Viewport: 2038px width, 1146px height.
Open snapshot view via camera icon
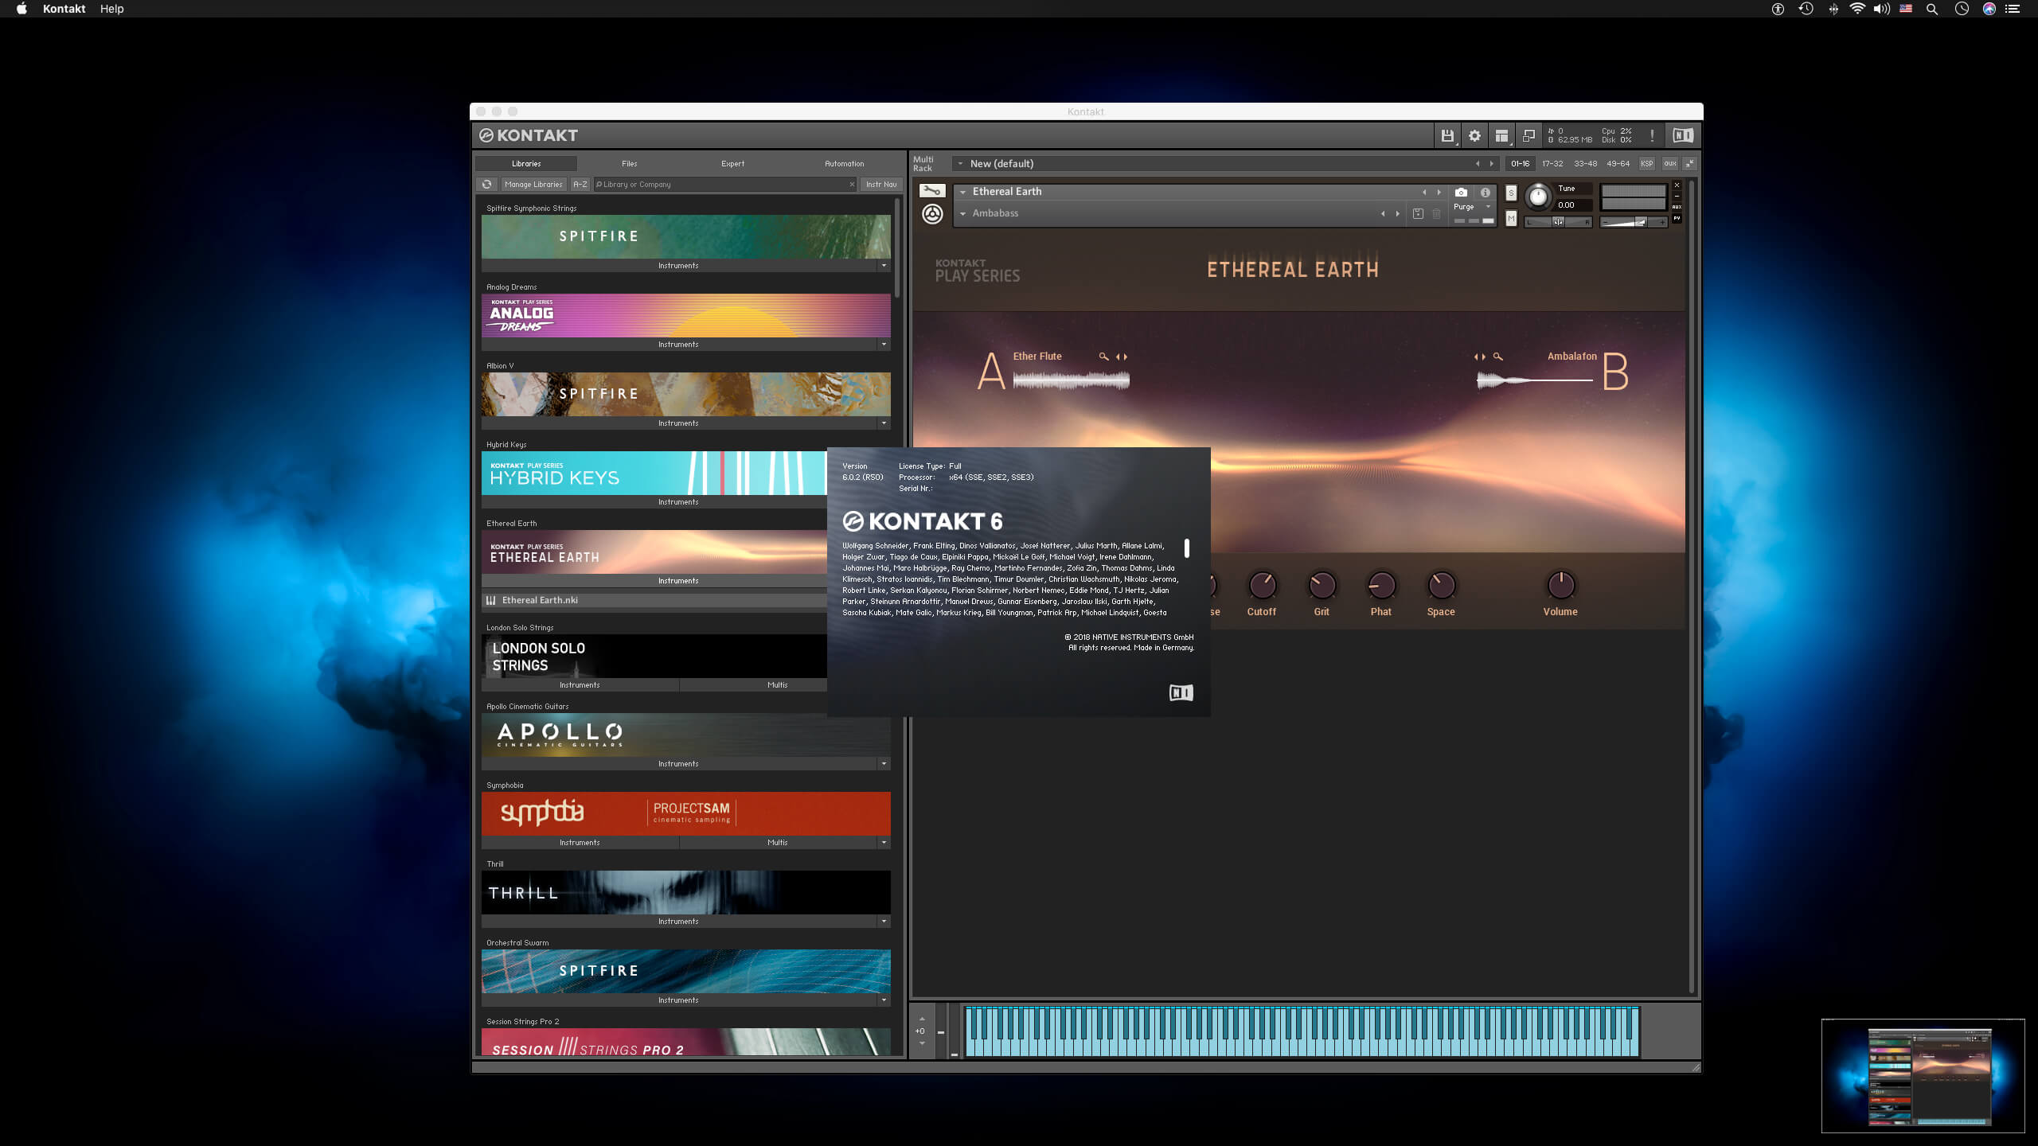(x=1461, y=193)
